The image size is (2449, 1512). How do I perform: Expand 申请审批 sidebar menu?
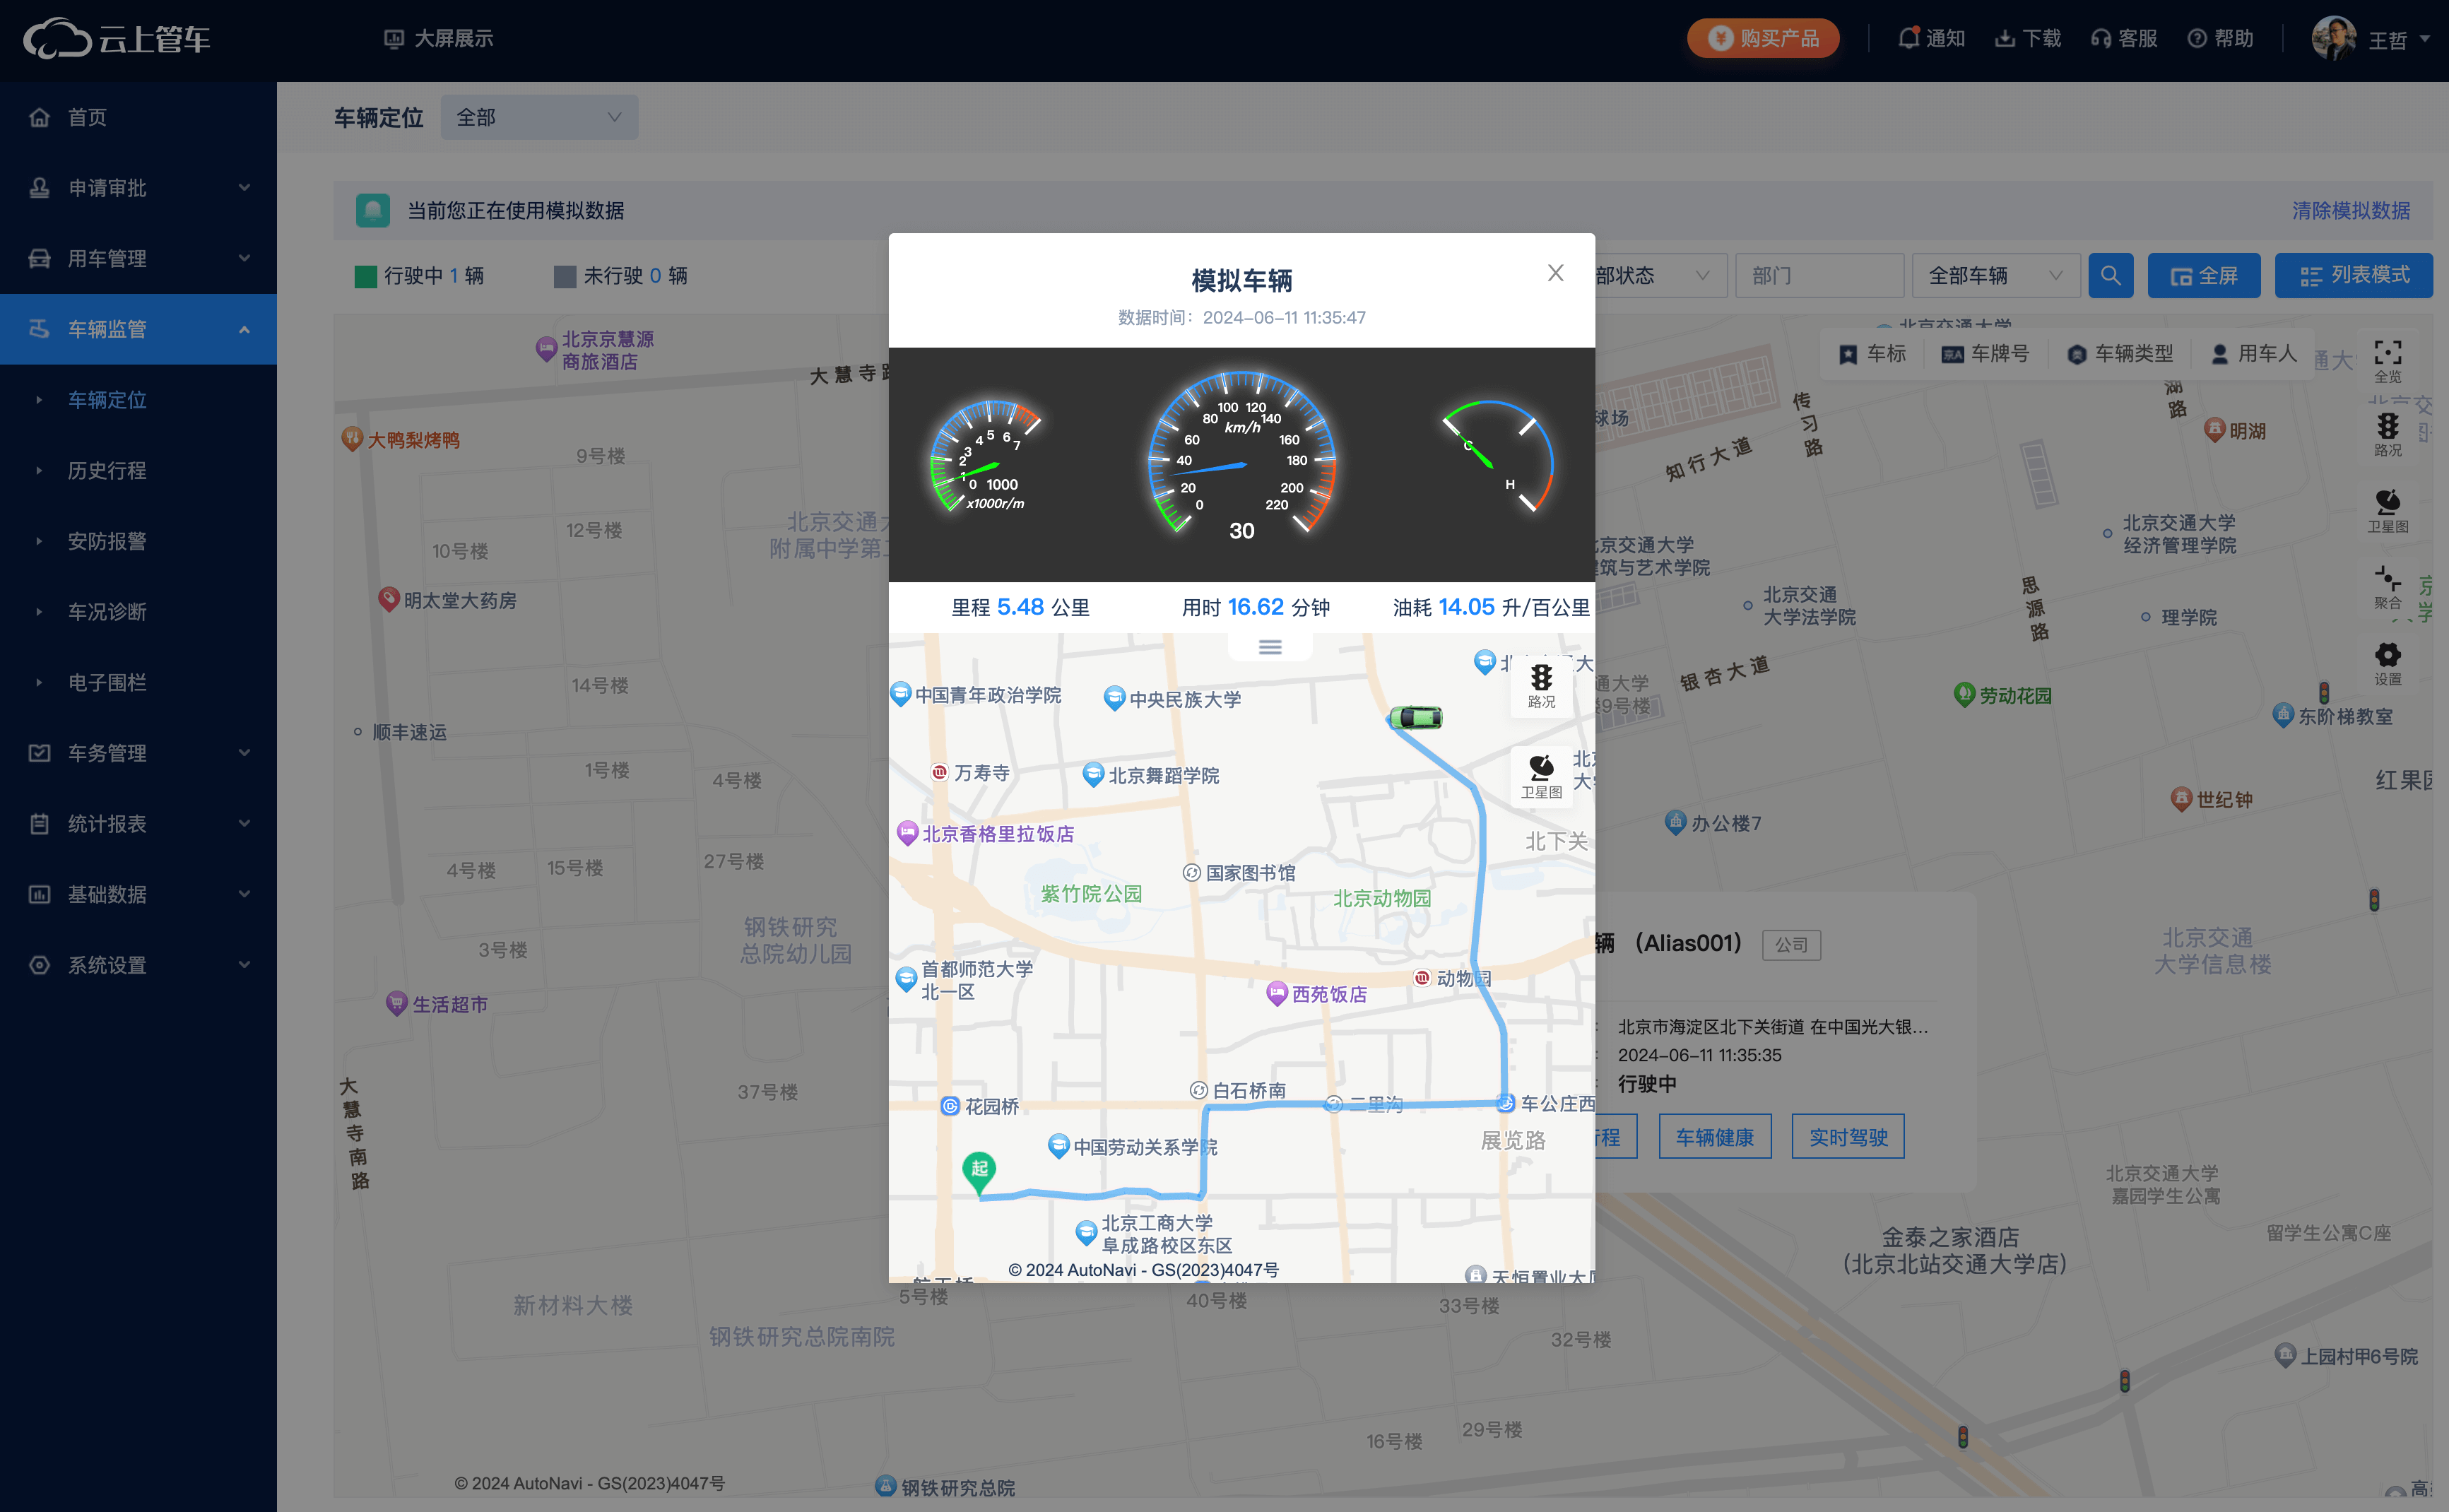tap(138, 188)
